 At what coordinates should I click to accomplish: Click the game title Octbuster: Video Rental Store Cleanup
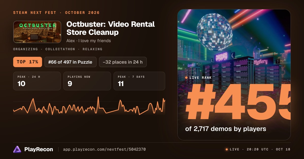tap(111, 28)
